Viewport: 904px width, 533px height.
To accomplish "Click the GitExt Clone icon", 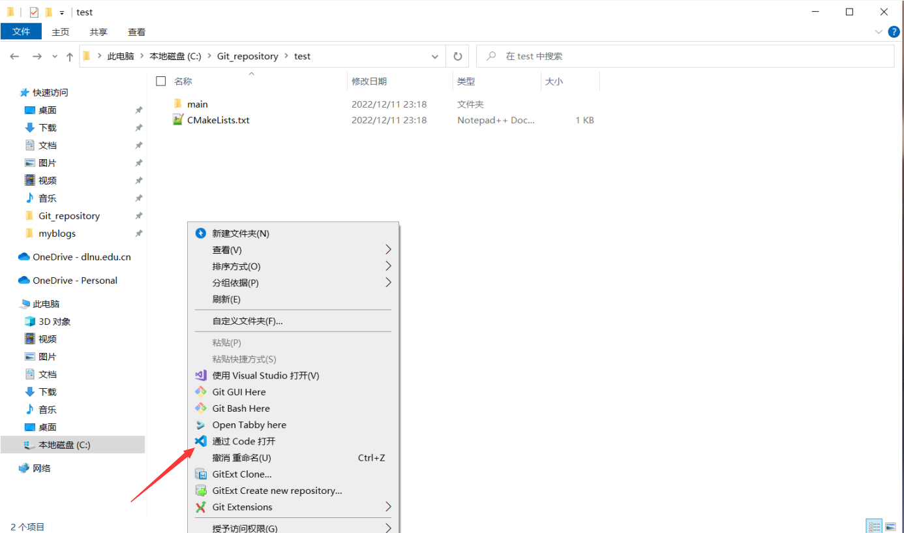I will [201, 474].
